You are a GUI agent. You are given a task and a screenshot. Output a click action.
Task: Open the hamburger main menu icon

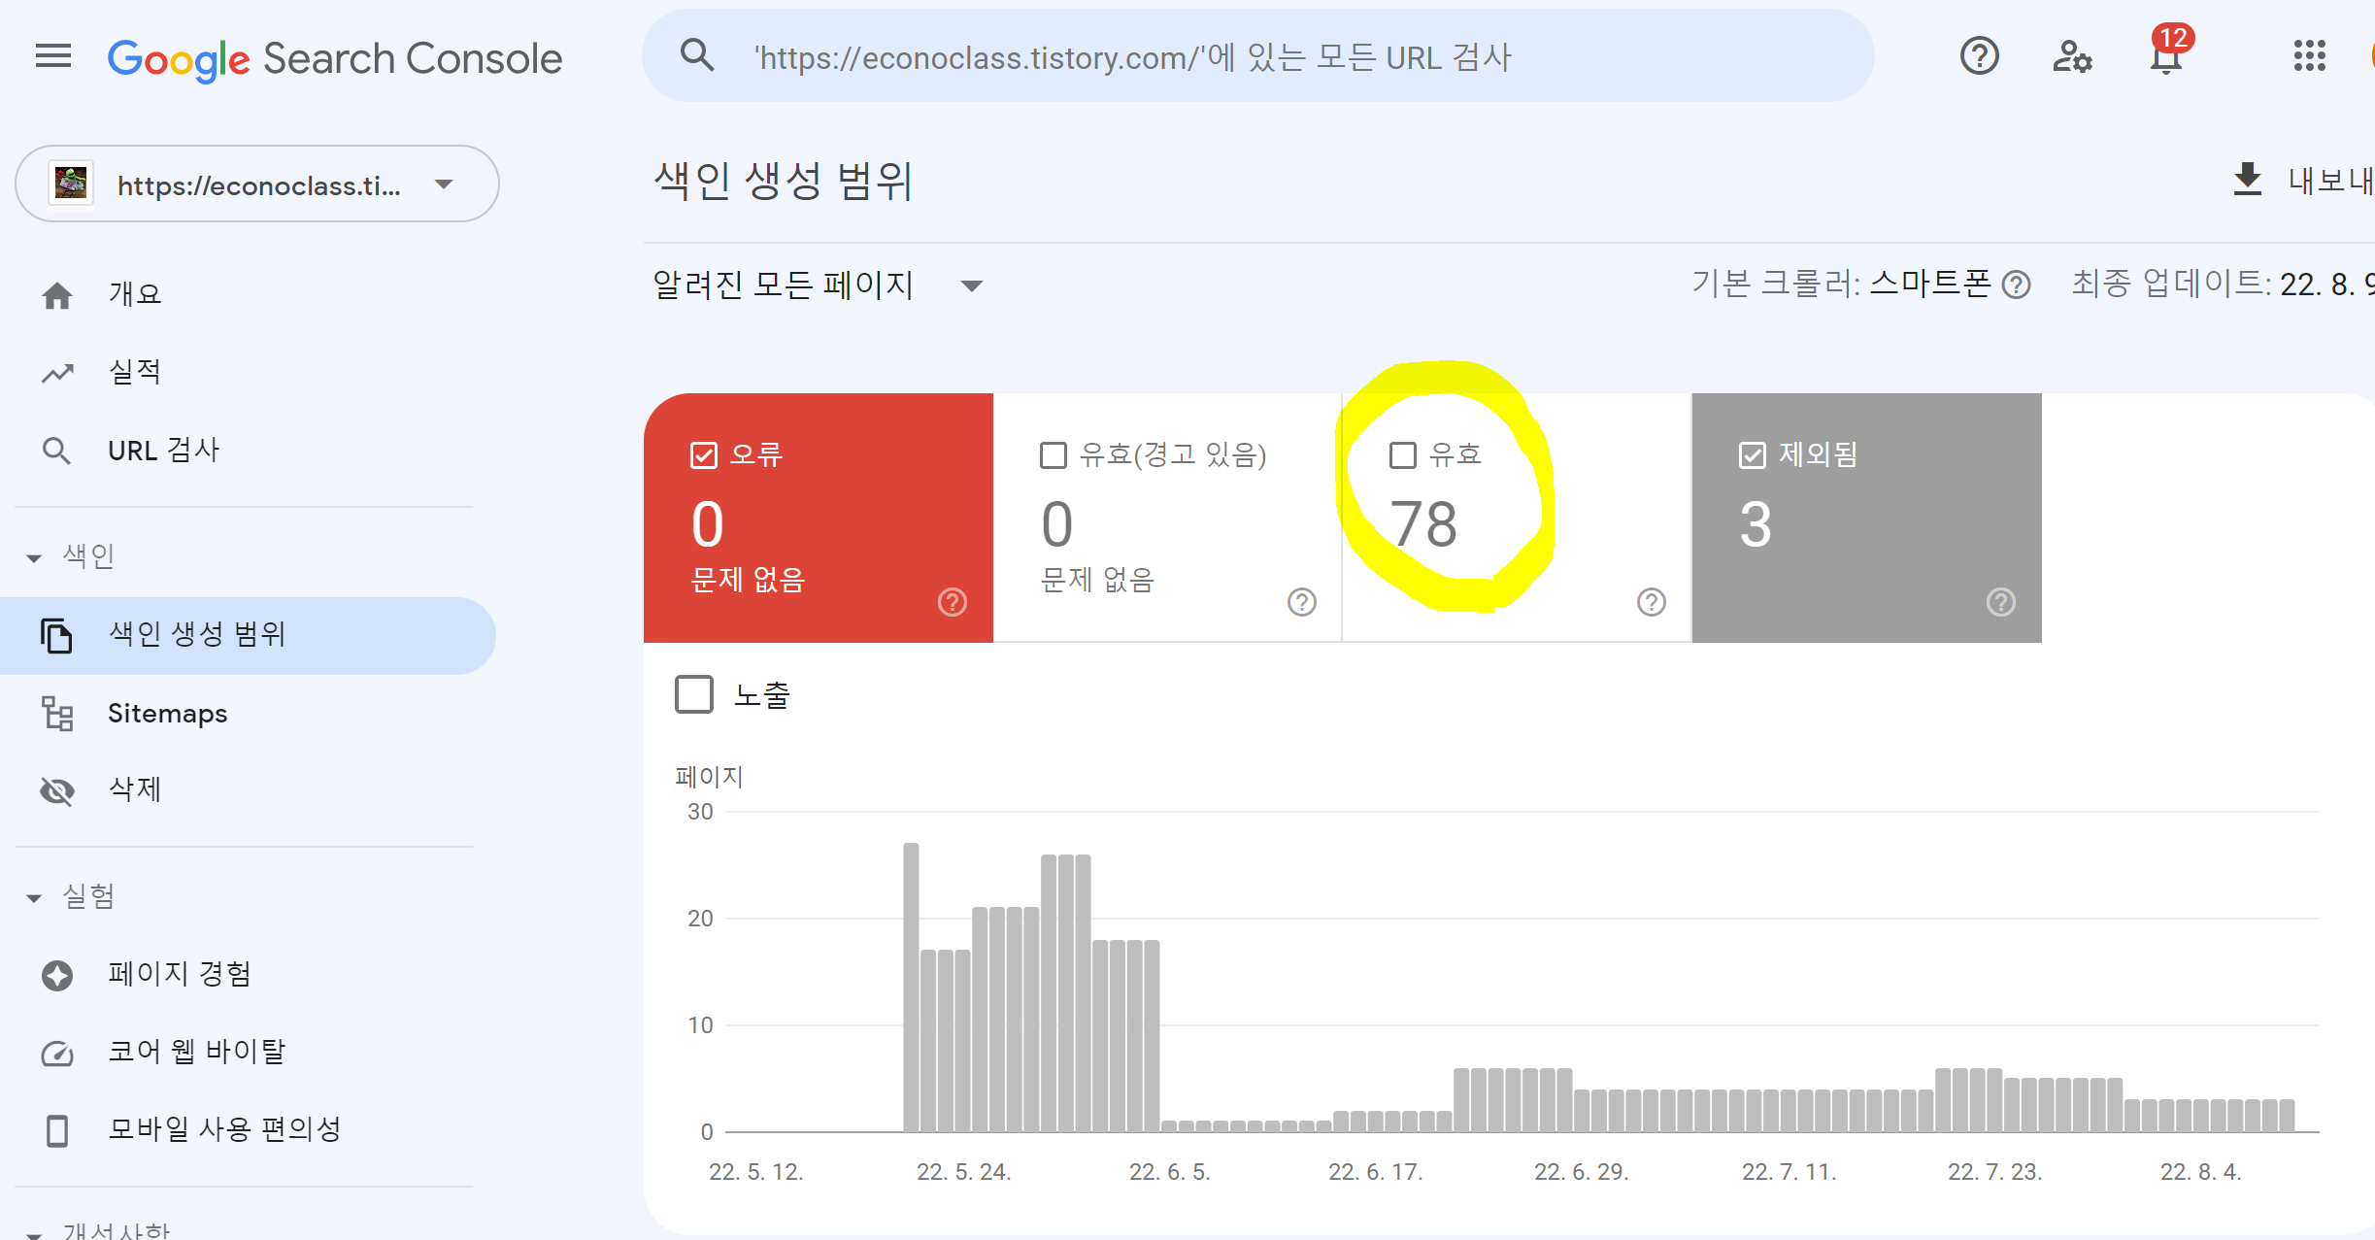tap(53, 56)
